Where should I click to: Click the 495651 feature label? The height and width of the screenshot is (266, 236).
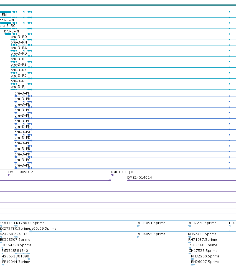[9, 256]
